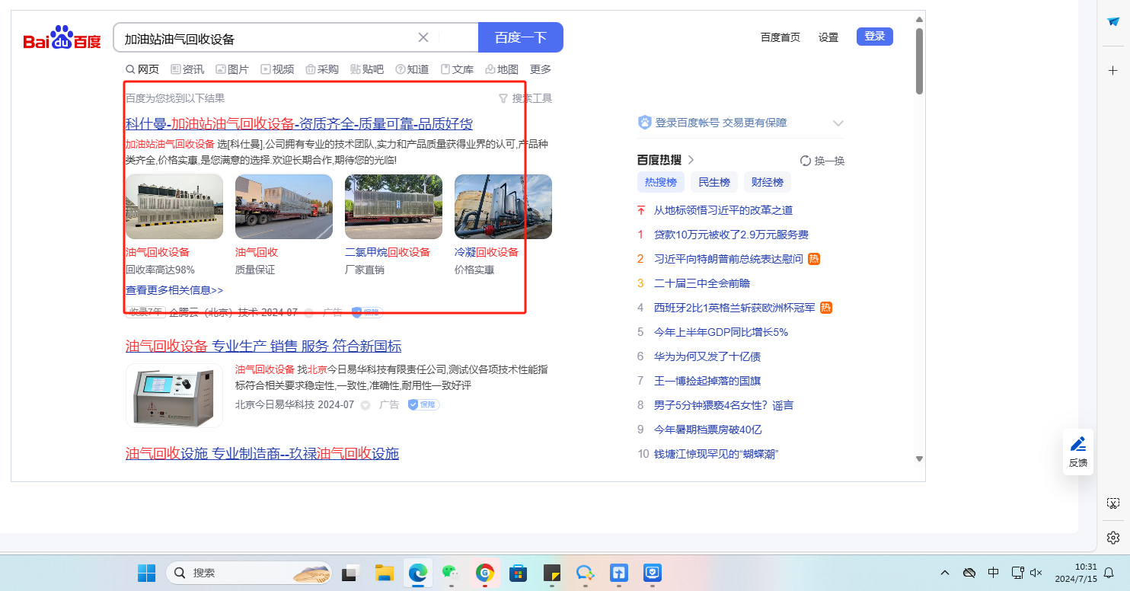
Task: Open the 更多 search categories menu
Action: (x=540, y=69)
